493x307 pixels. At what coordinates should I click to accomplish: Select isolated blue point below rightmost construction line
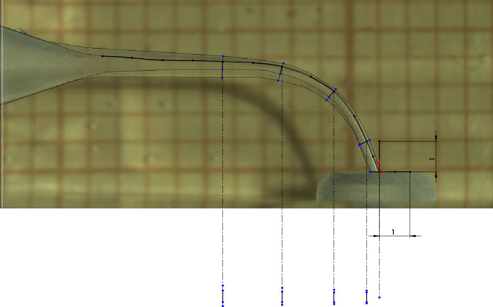(379, 297)
